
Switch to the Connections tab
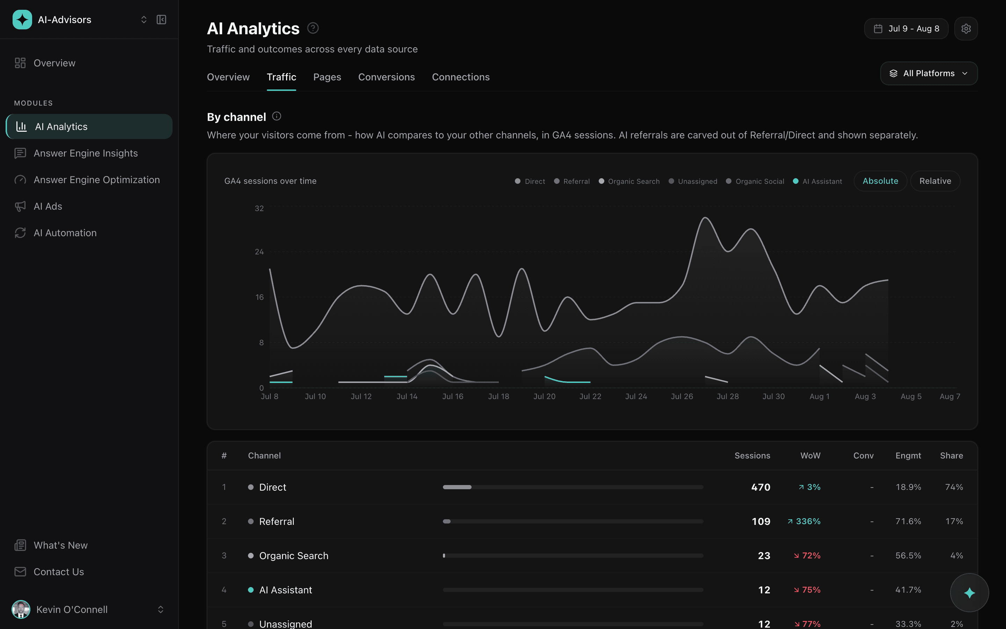tap(461, 77)
